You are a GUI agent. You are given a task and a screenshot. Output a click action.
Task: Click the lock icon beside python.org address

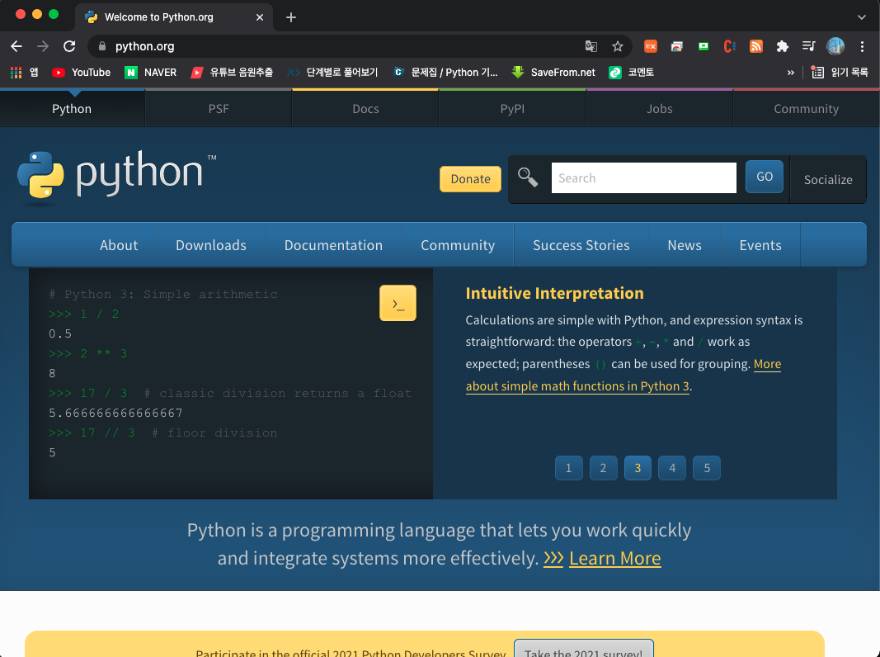pos(102,46)
